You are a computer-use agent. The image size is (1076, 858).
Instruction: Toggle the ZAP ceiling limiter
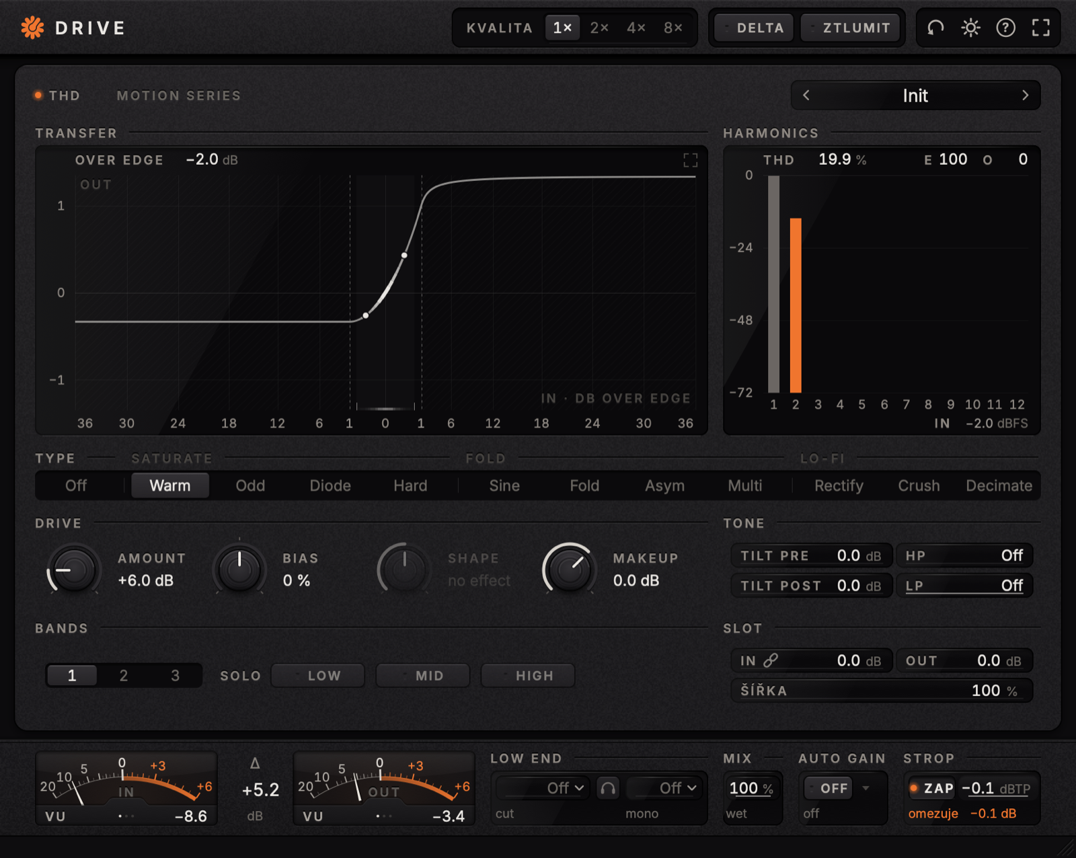click(932, 788)
